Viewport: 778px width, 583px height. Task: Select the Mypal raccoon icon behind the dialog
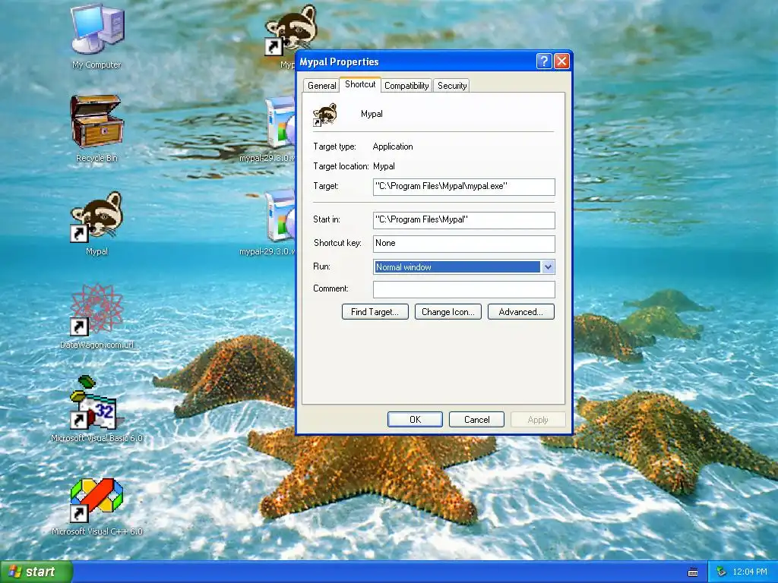290,29
